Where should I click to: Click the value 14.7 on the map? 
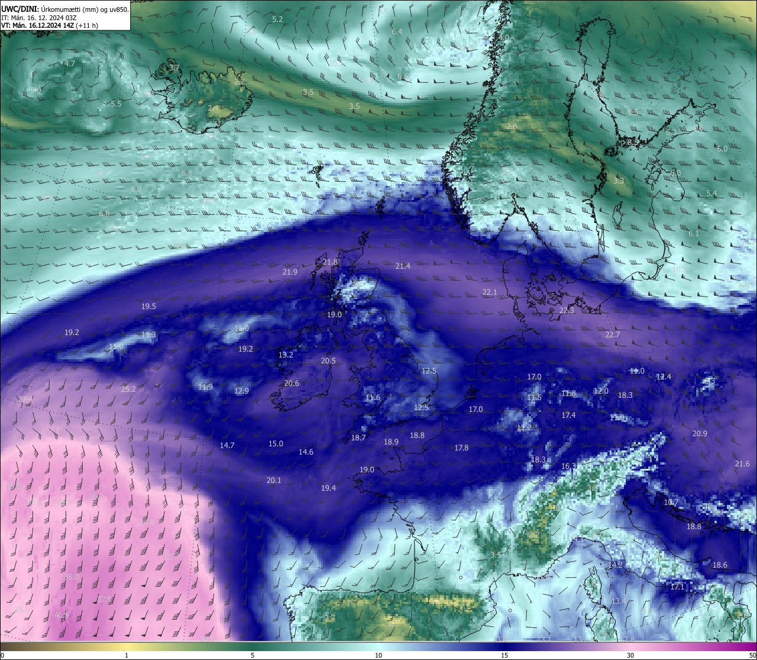pos(227,445)
